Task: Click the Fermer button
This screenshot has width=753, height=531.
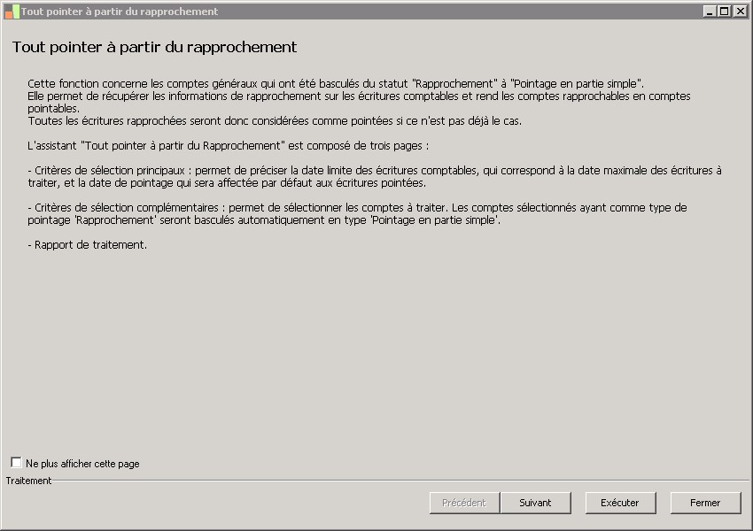Action: point(705,503)
